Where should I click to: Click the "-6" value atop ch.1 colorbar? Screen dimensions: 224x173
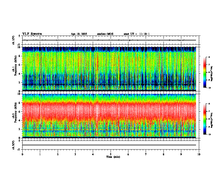[209, 57]
